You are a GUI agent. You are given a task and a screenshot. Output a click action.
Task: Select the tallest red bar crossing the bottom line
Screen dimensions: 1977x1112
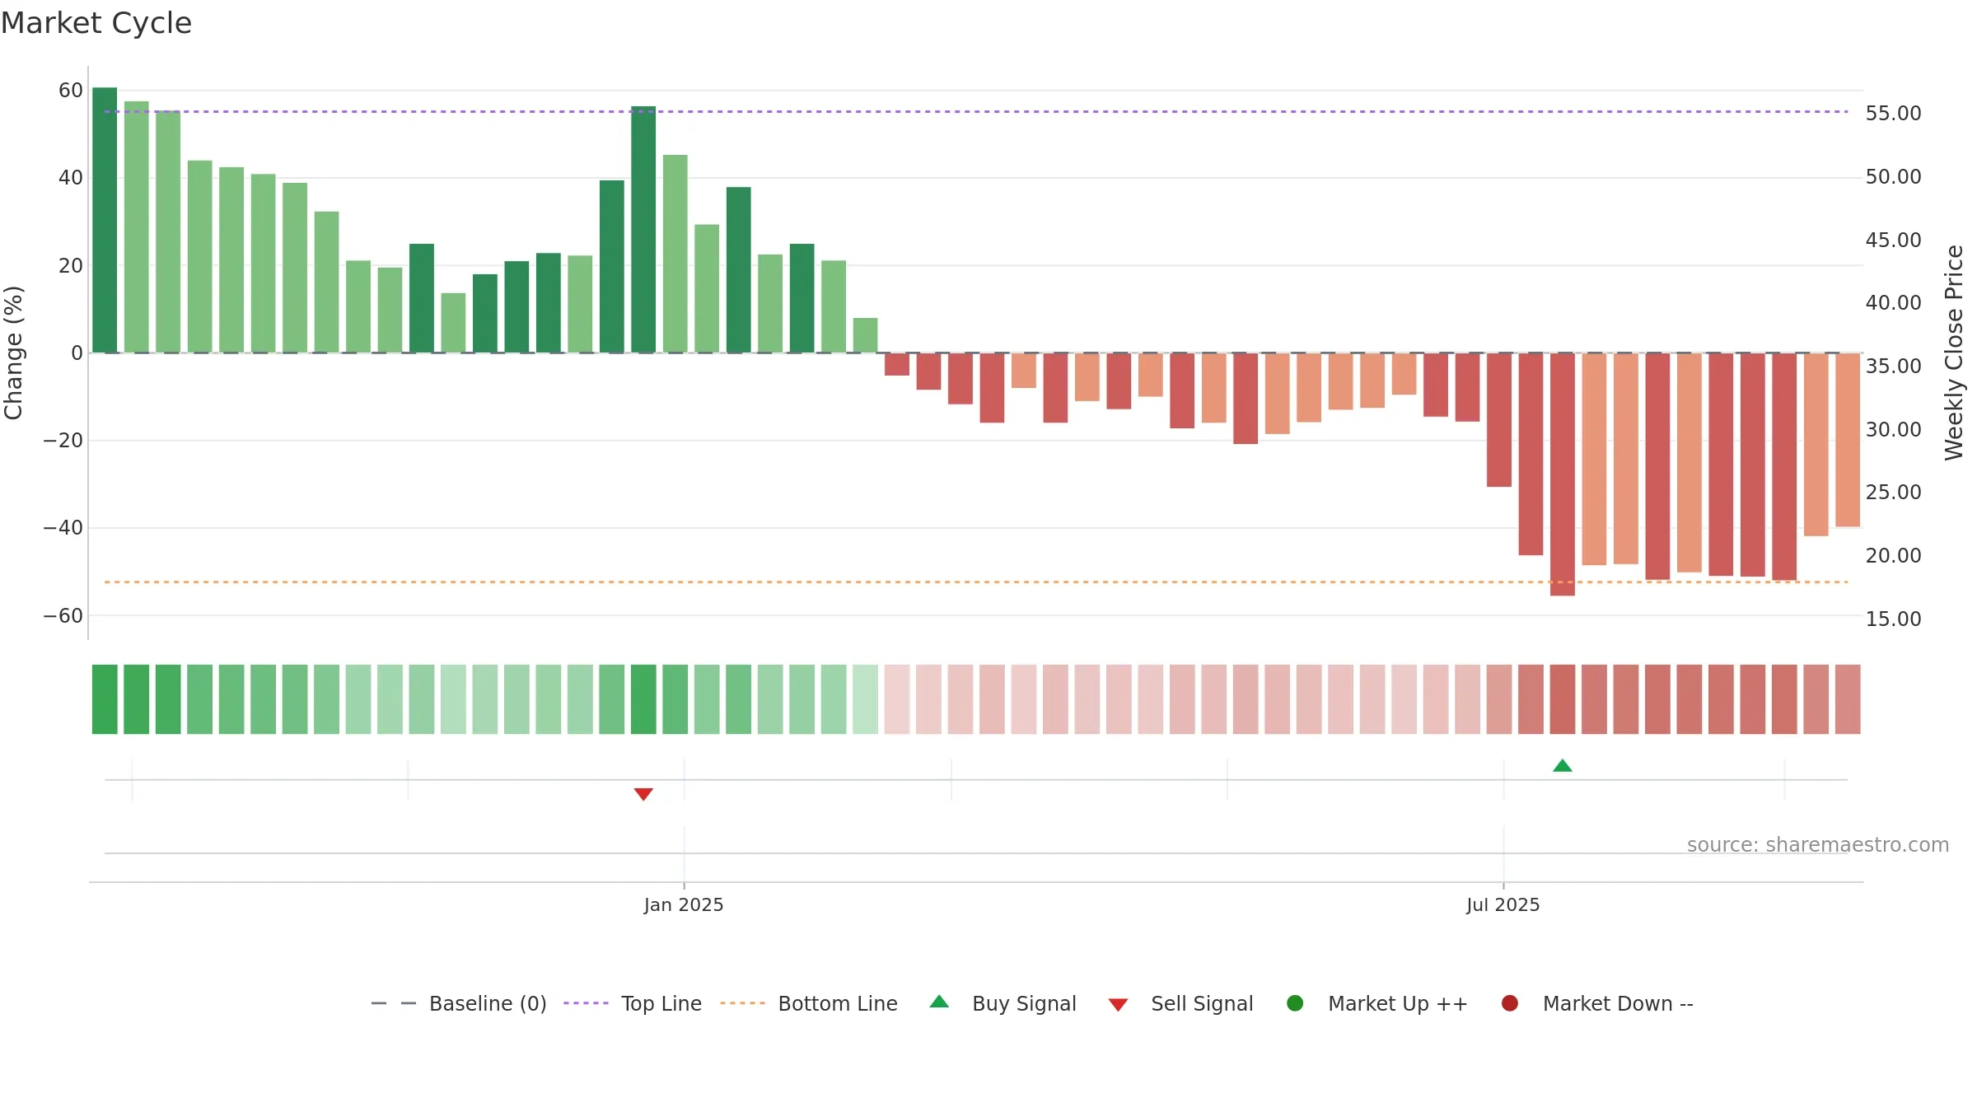(x=1563, y=474)
